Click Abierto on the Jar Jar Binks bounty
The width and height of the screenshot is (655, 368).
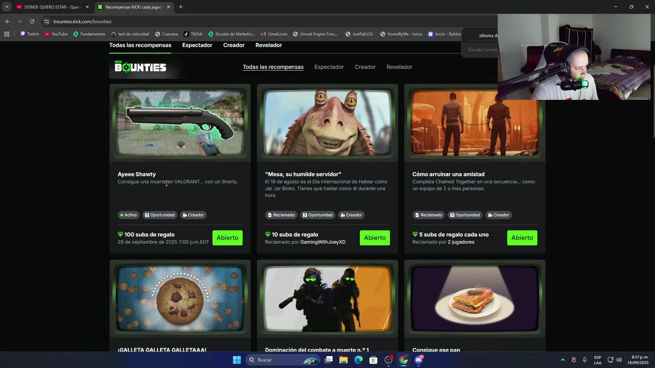coord(375,238)
